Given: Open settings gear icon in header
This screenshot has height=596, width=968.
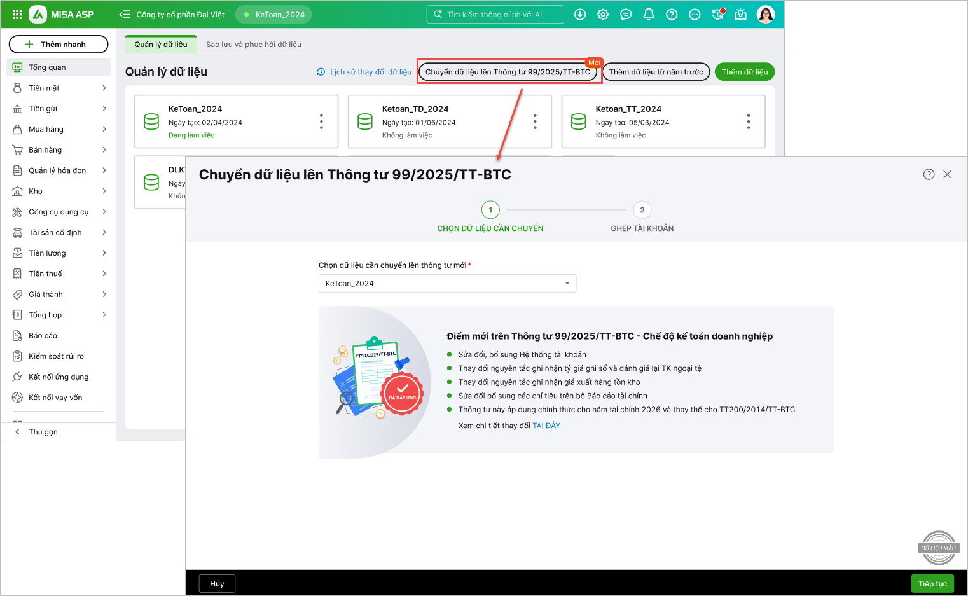Looking at the screenshot, I should (x=603, y=14).
